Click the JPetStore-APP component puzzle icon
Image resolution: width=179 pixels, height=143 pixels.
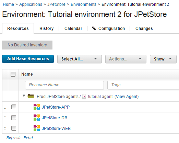tap(37, 107)
